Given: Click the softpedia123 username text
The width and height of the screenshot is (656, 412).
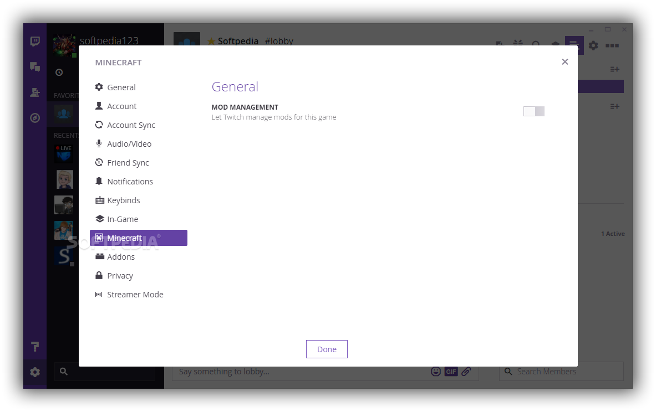Looking at the screenshot, I should coord(109,40).
